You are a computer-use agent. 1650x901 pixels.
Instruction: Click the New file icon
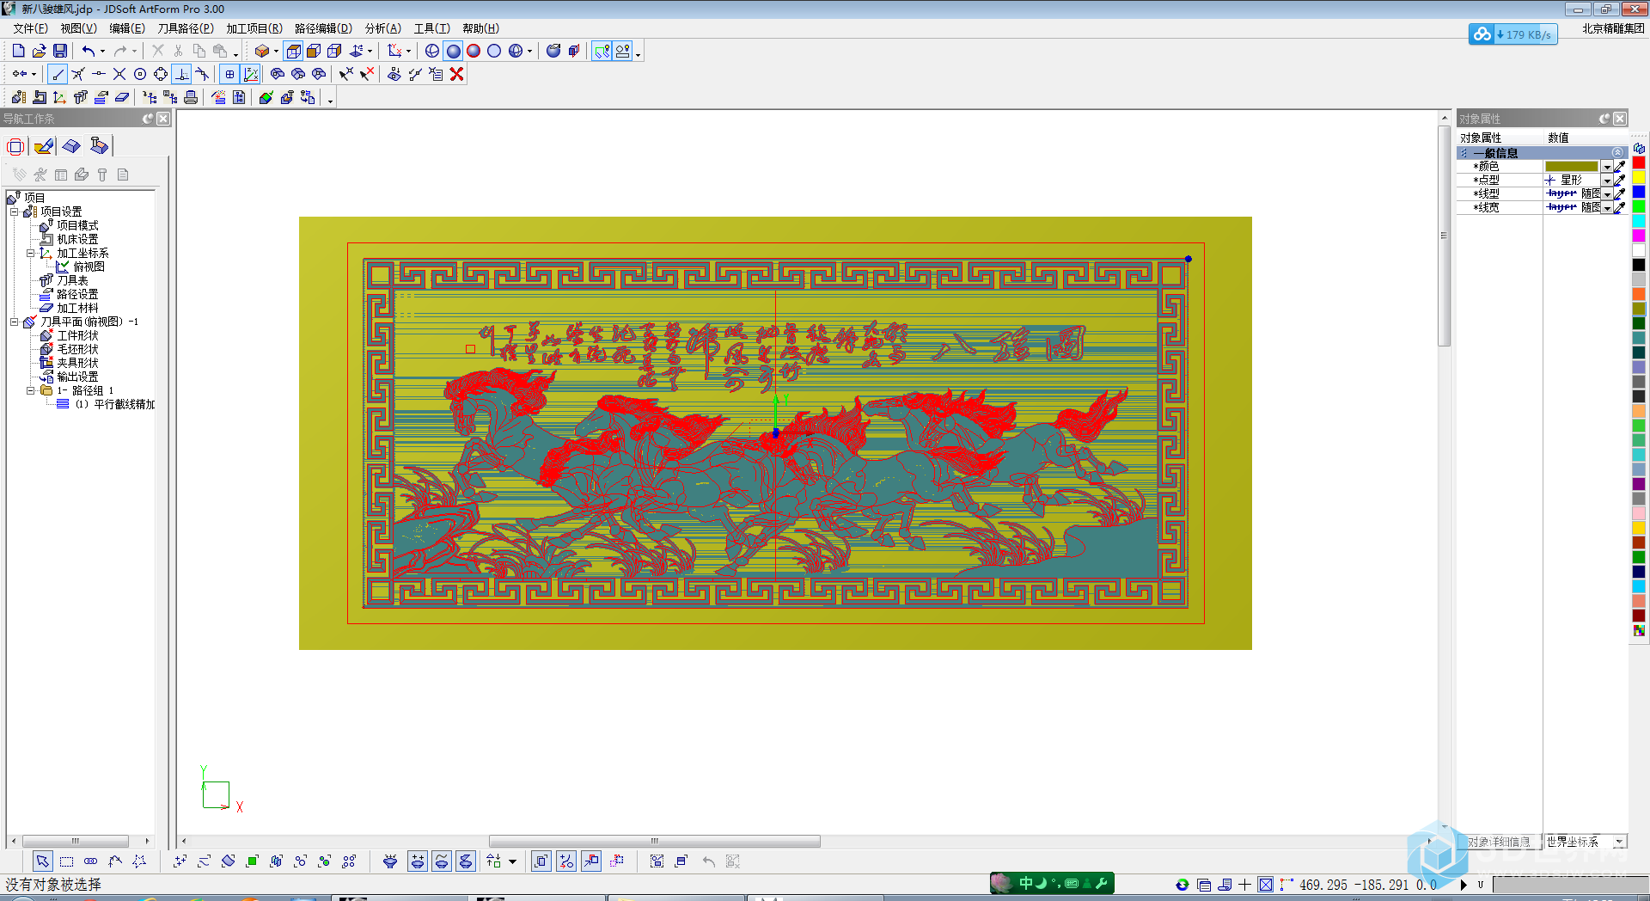click(18, 51)
